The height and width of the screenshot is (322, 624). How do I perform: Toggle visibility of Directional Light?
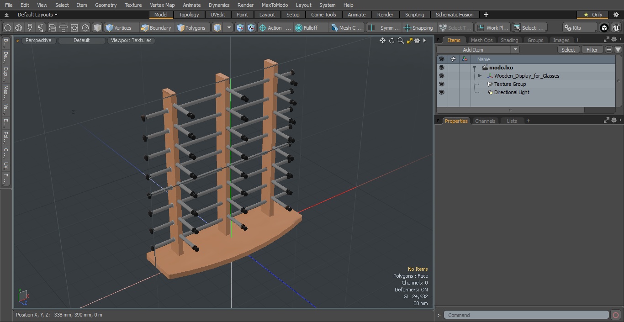(441, 92)
